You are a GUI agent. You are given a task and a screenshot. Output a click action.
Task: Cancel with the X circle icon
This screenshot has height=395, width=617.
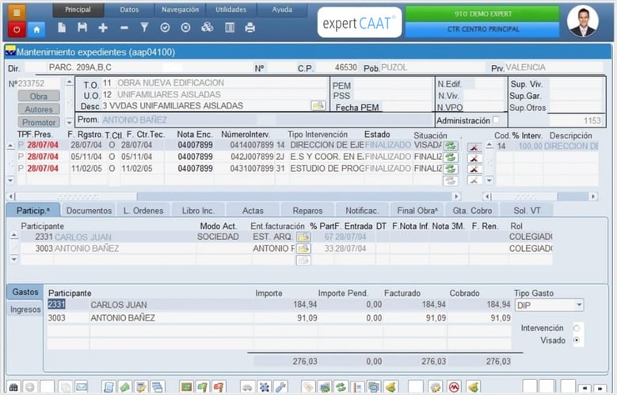point(185,28)
